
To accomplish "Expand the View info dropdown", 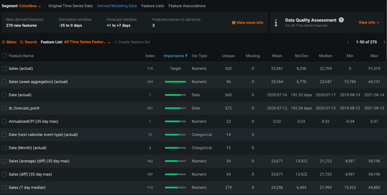I will 369,23.
